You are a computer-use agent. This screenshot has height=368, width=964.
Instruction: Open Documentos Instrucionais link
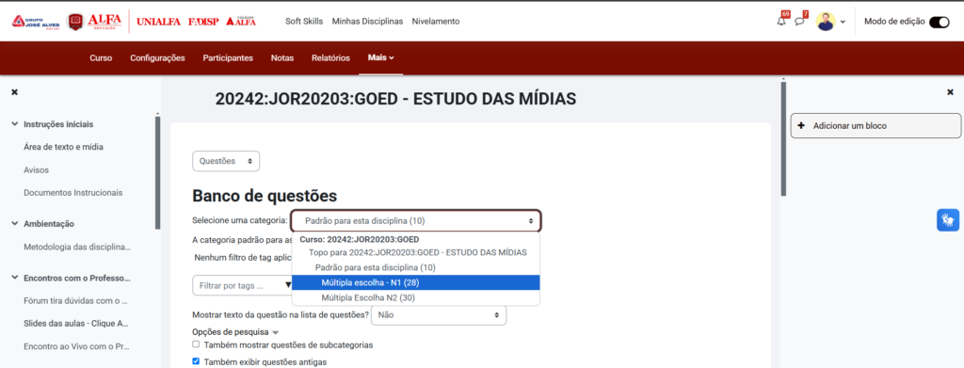[x=73, y=192]
